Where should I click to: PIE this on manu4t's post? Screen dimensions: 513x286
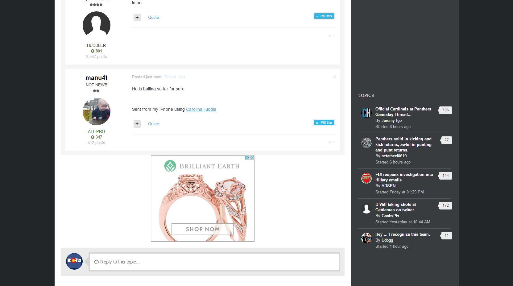(324, 123)
